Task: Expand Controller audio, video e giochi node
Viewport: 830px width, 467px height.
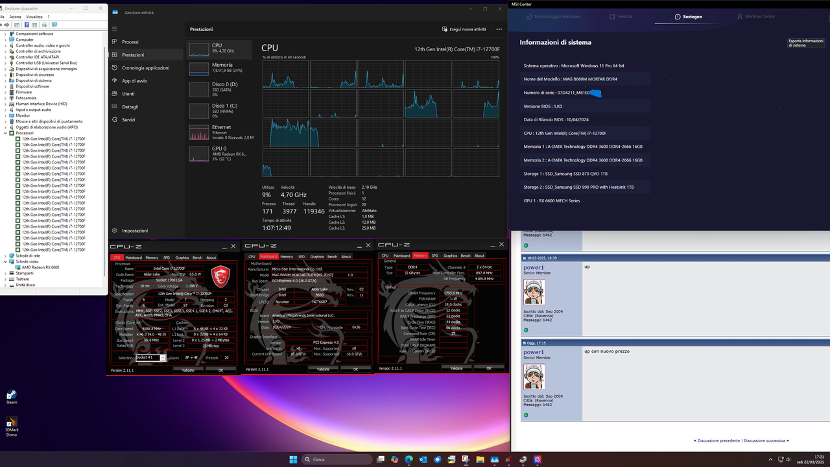Action: click(x=5, y=45)
